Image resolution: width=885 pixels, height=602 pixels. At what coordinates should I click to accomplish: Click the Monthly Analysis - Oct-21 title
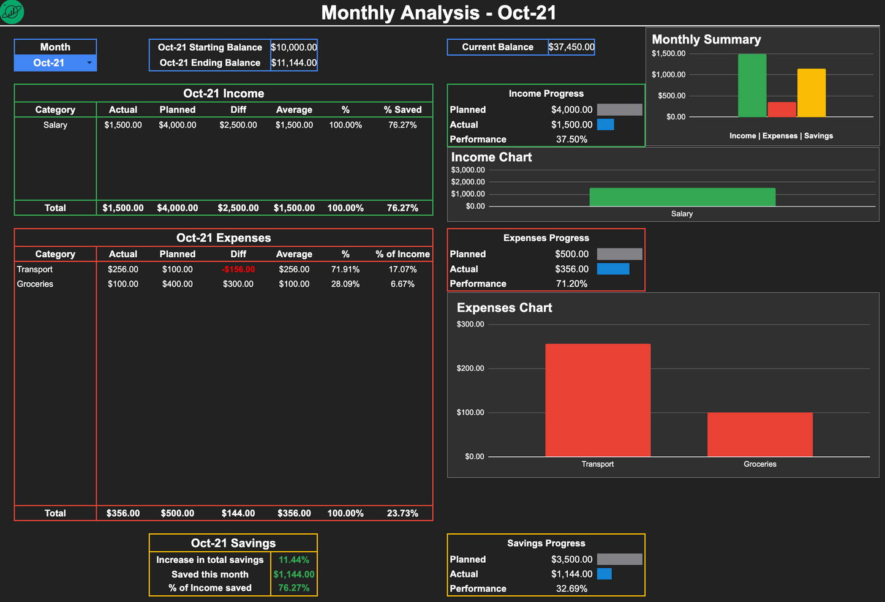(x=439, y=12)
